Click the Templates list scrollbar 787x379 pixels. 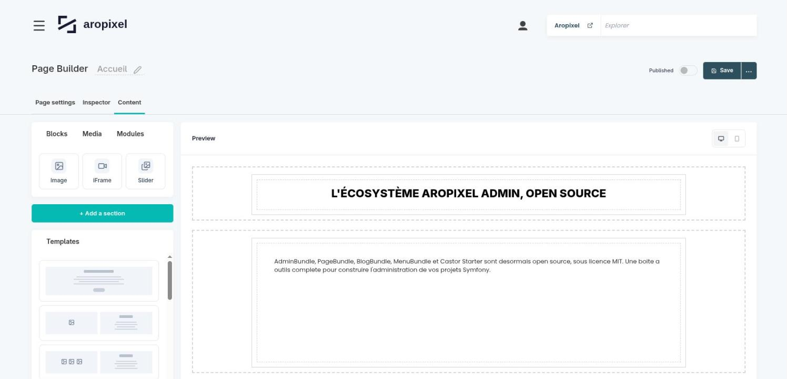click(169, 281)
